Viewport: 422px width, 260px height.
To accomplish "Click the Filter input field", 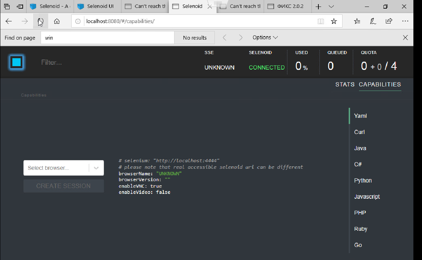I will point(52,62).
